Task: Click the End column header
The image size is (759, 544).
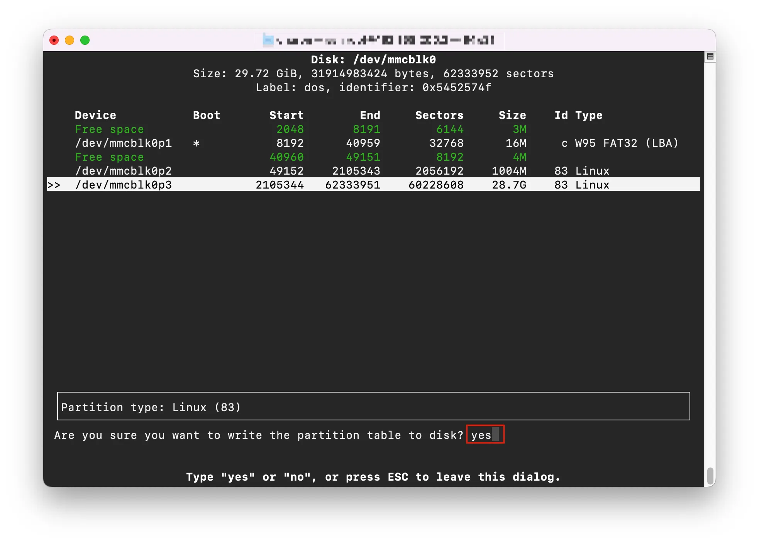Action: pos(370,115)
